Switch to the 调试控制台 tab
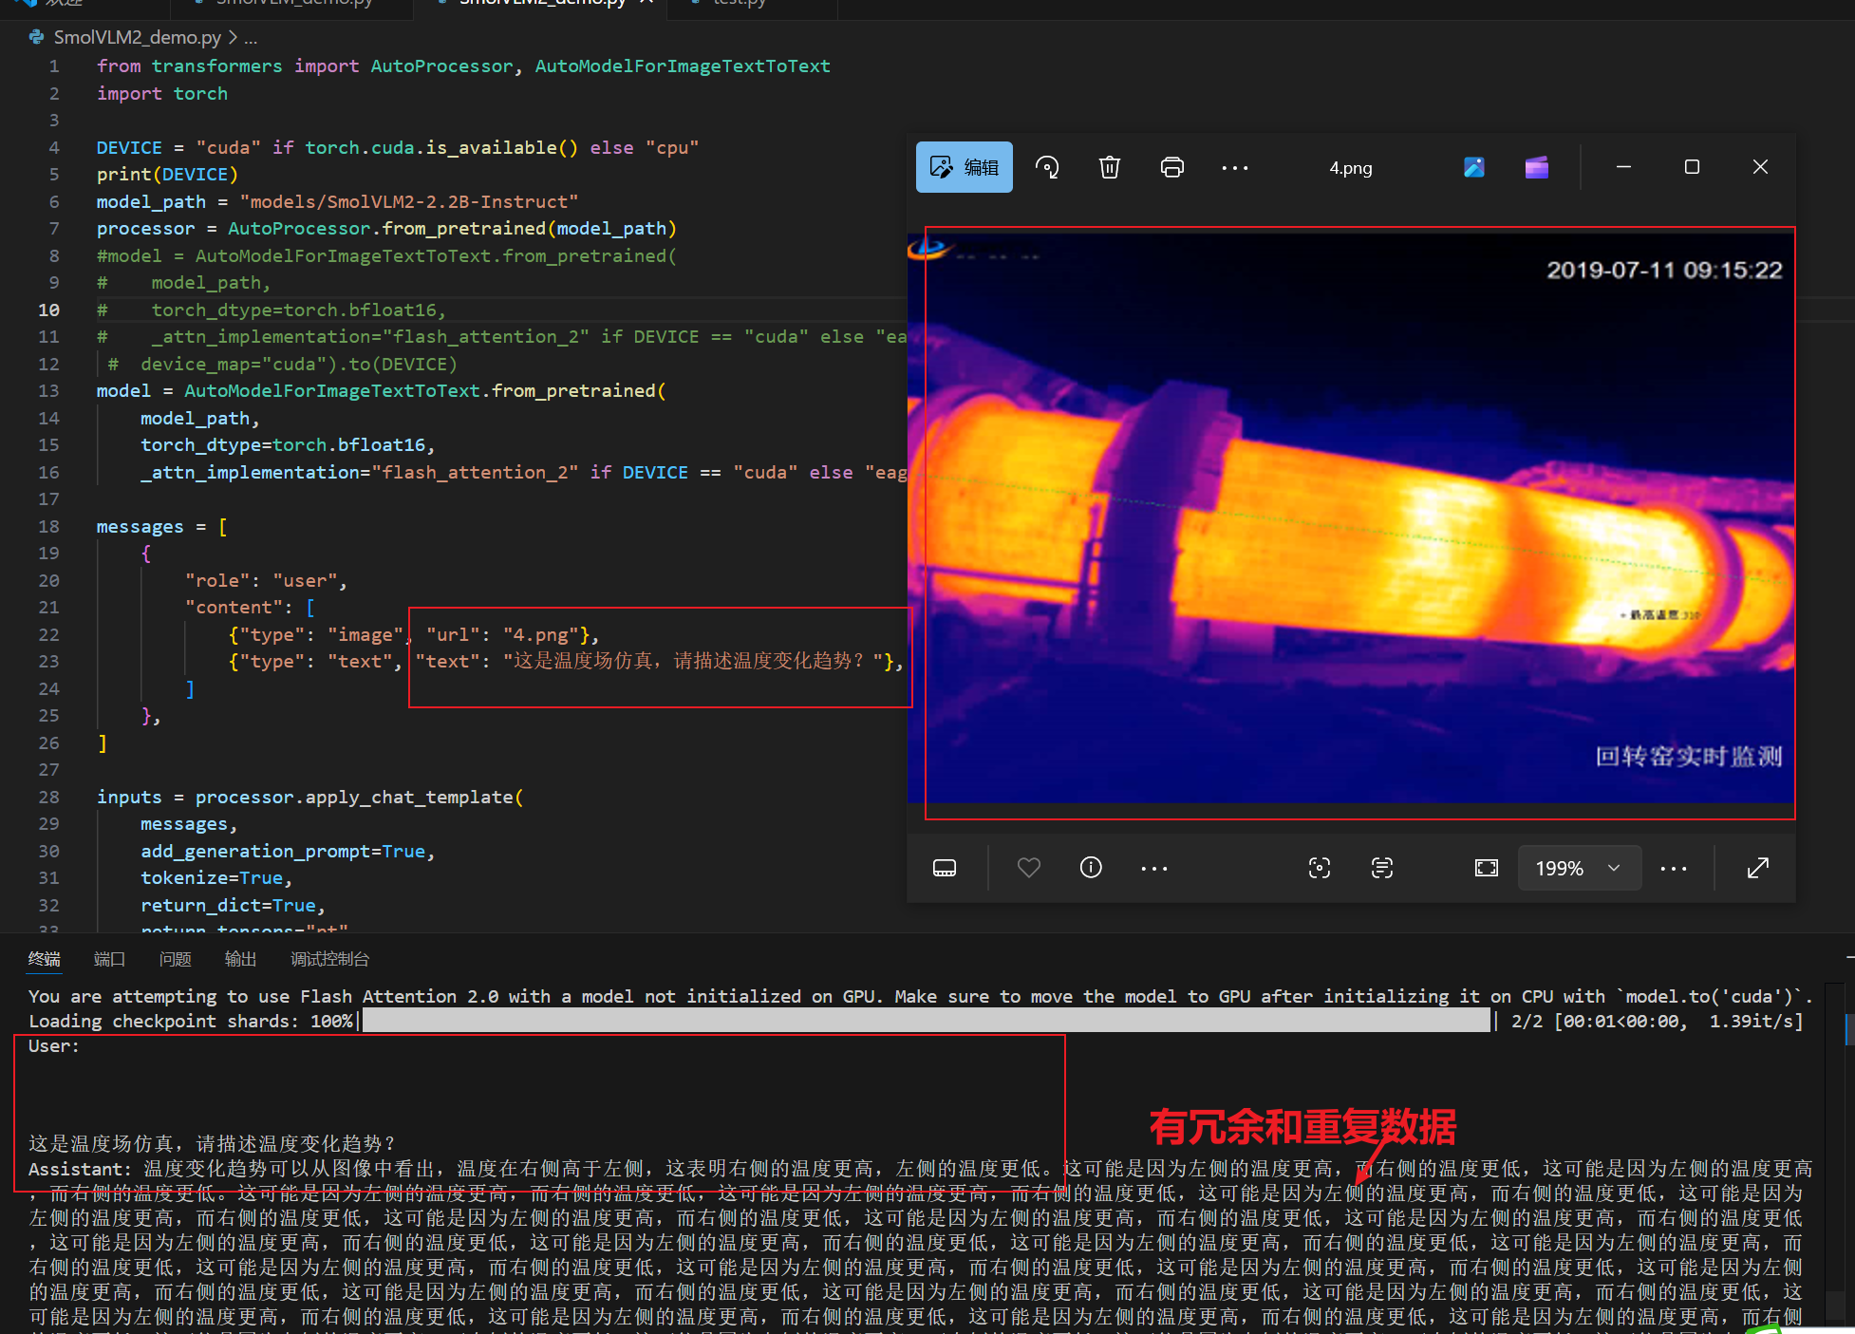The height and width of the screenshot is (1334, 1855). [x=329, y=959]
